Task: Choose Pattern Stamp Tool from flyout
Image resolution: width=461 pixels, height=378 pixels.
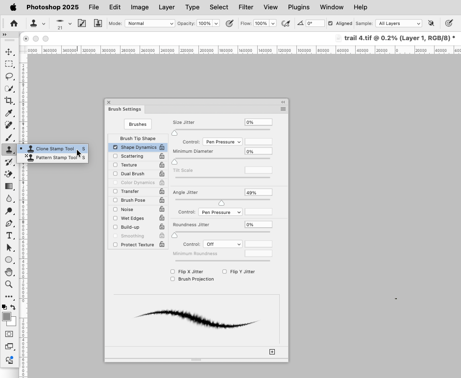Action: [52, 158]
